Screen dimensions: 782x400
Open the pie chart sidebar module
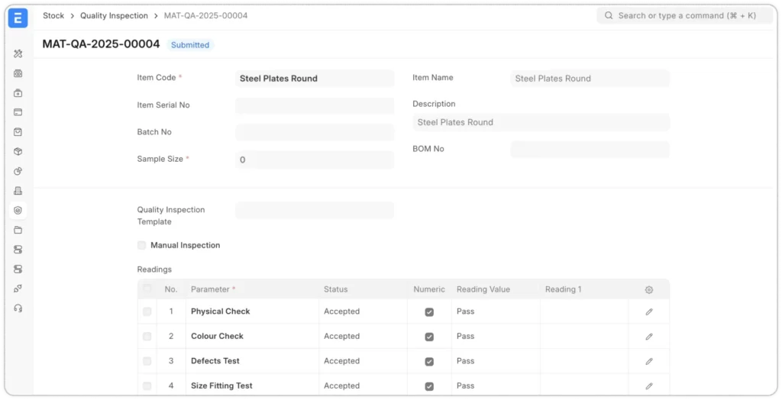coord(18,171)
